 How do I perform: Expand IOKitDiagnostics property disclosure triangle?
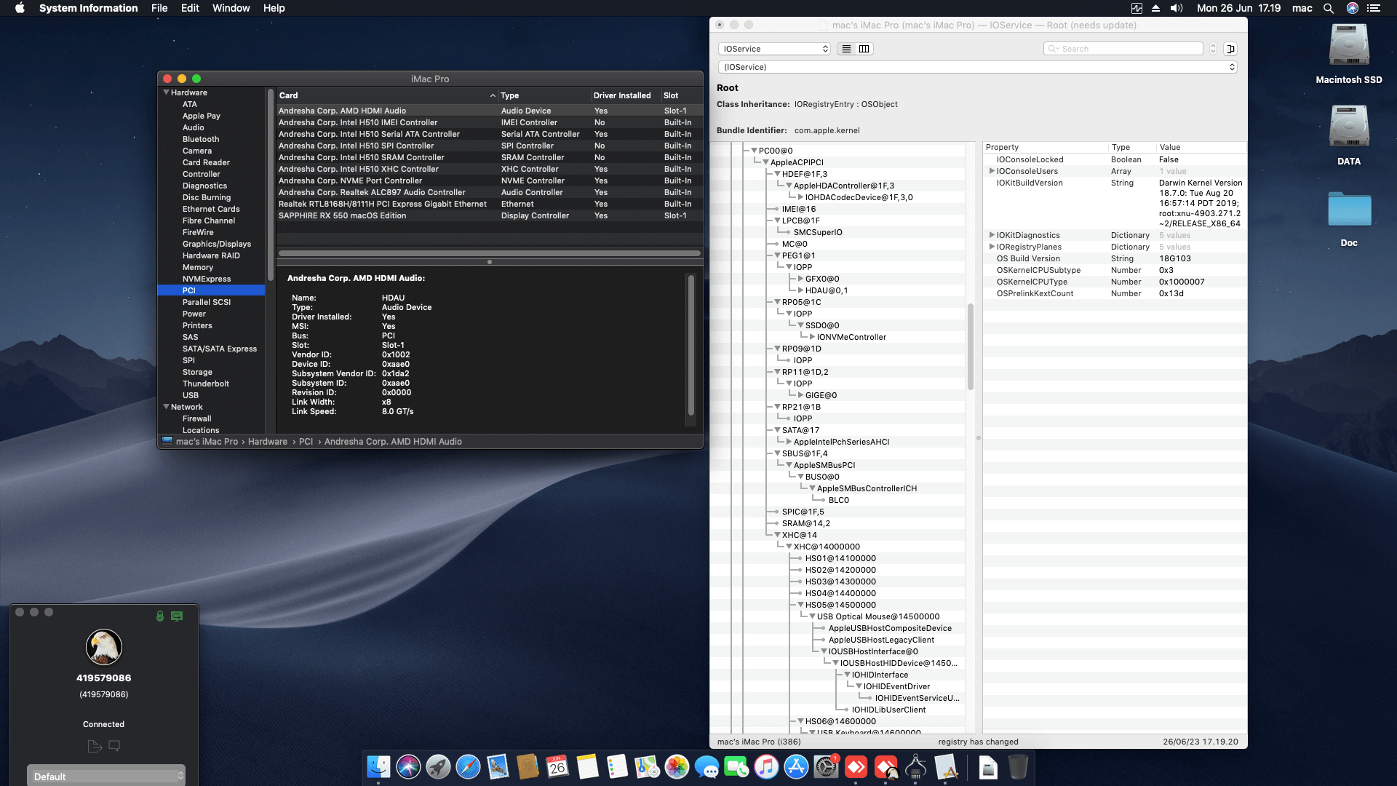coord(991,235)
